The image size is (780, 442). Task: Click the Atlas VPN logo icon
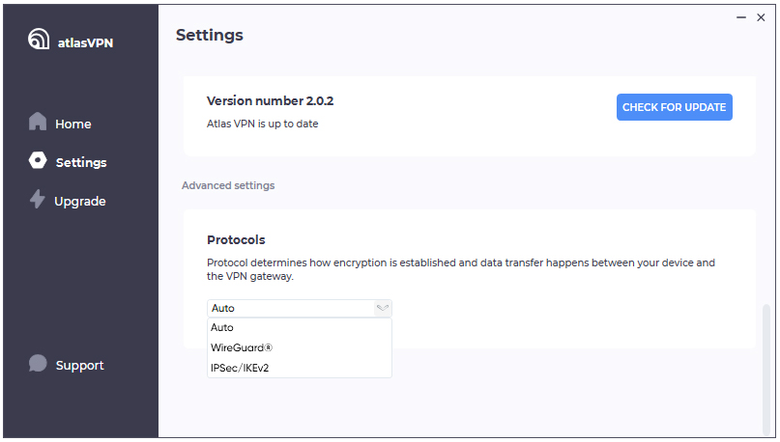pyautogui.click(x=39, y=41)
